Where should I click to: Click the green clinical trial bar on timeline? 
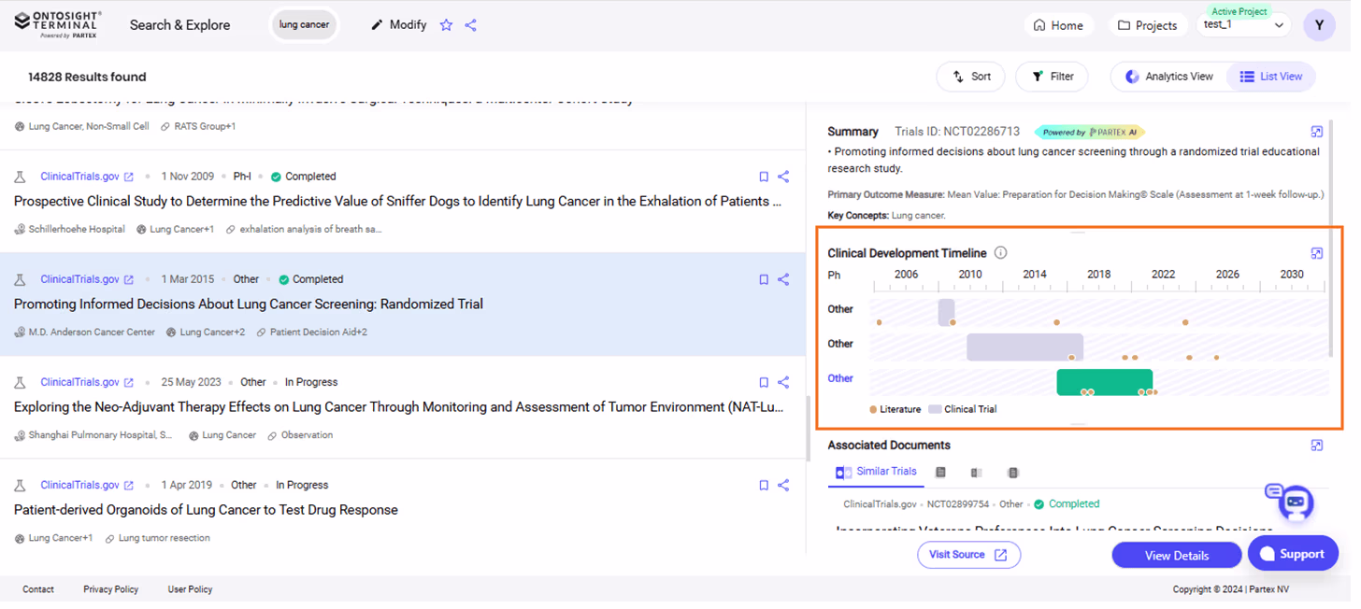[x=1105, y=381]
